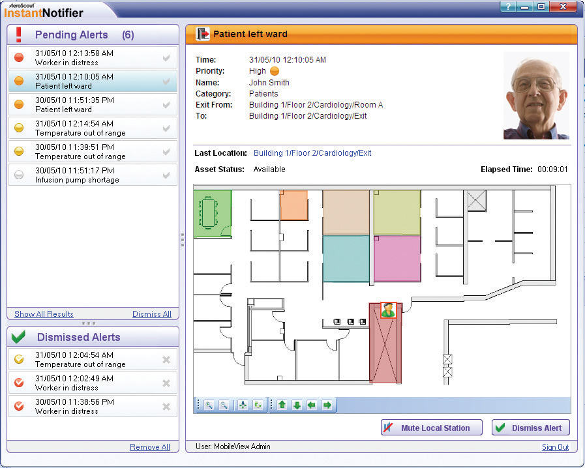Pan the map down with green arrow
This screenshot has width=585, height=468.
pos(297,405)
